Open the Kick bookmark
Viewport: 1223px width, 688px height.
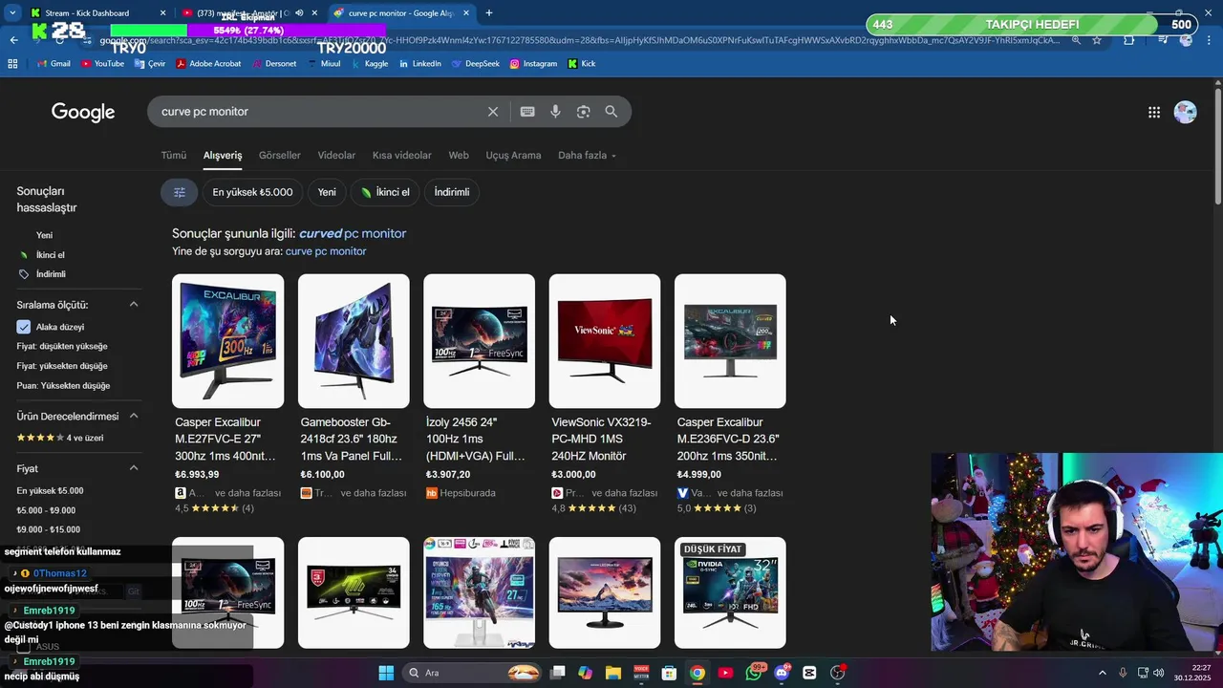click(x=582, y=63)
